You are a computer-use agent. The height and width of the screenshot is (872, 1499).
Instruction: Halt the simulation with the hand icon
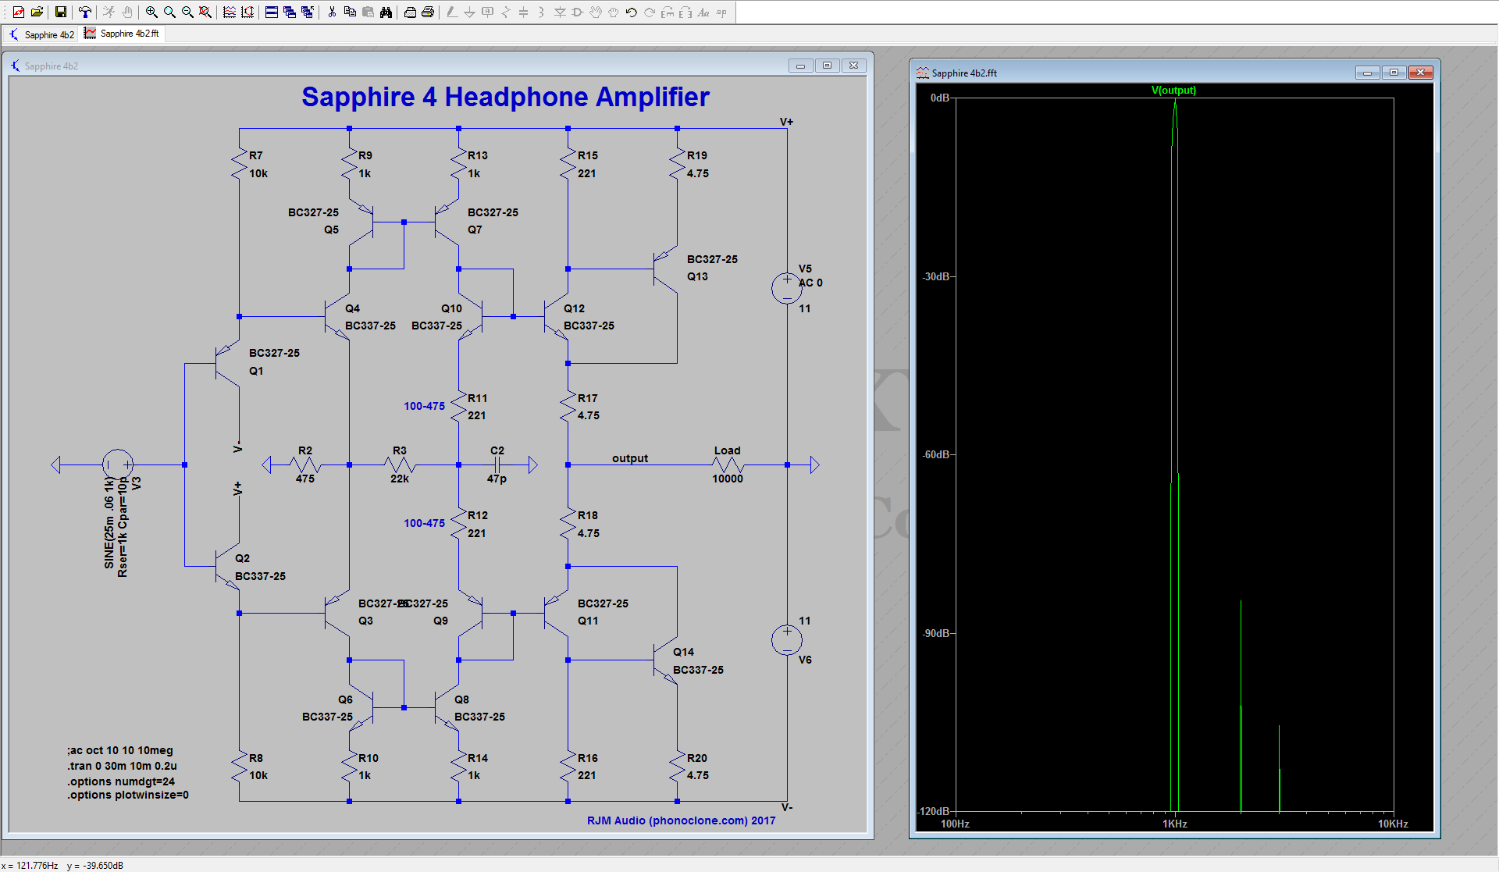click(126, 12)
